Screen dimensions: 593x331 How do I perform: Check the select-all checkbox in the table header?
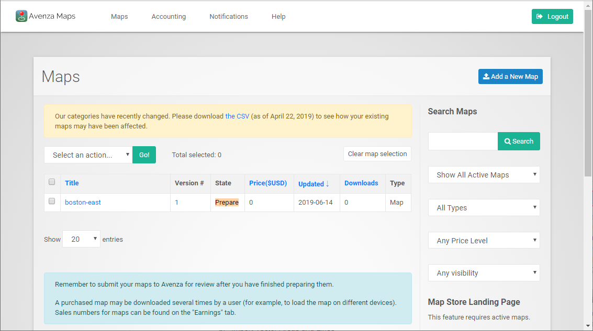tap(52, 182)
